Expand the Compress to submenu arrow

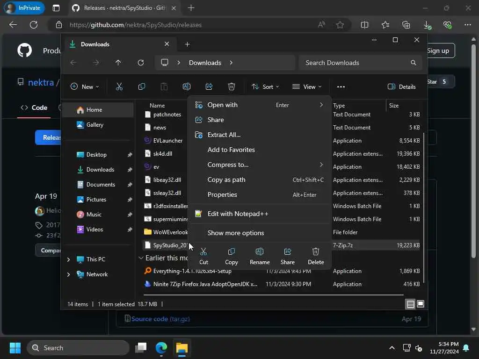[321, 165]
